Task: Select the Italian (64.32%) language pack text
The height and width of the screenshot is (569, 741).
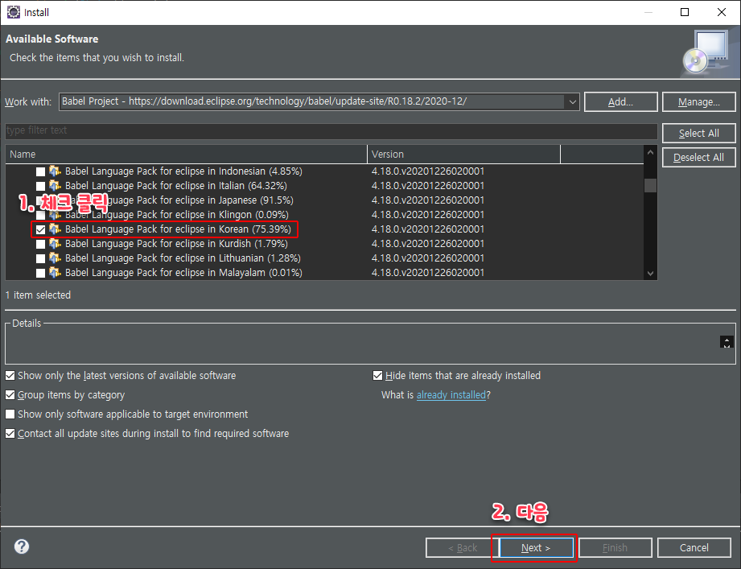Action: [176, 186]
